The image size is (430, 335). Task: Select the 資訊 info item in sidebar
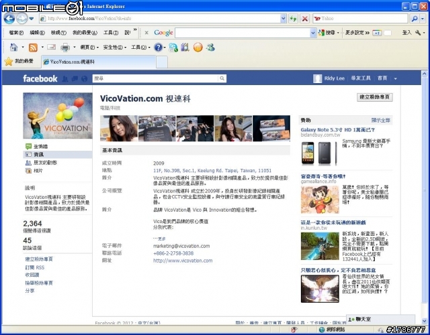click(x=58, y=155)
